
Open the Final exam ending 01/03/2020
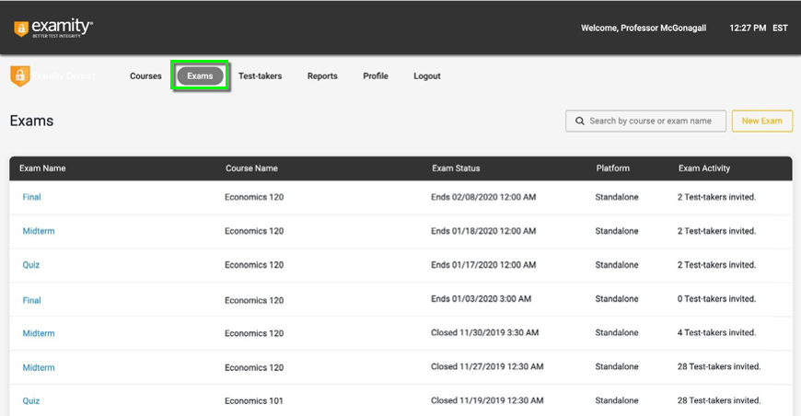[x=32, y=300]
